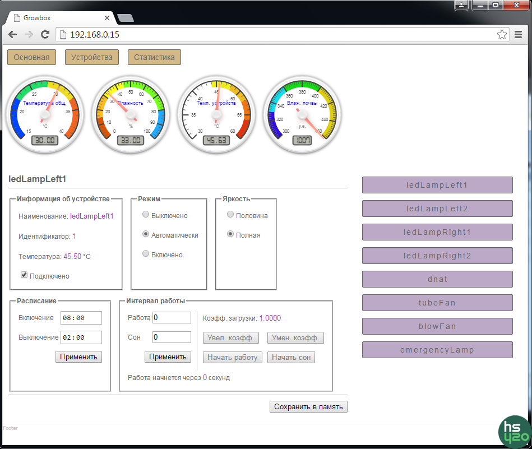
Task: Choose "Половина" brightness option
Action: [x=230, y=215]
